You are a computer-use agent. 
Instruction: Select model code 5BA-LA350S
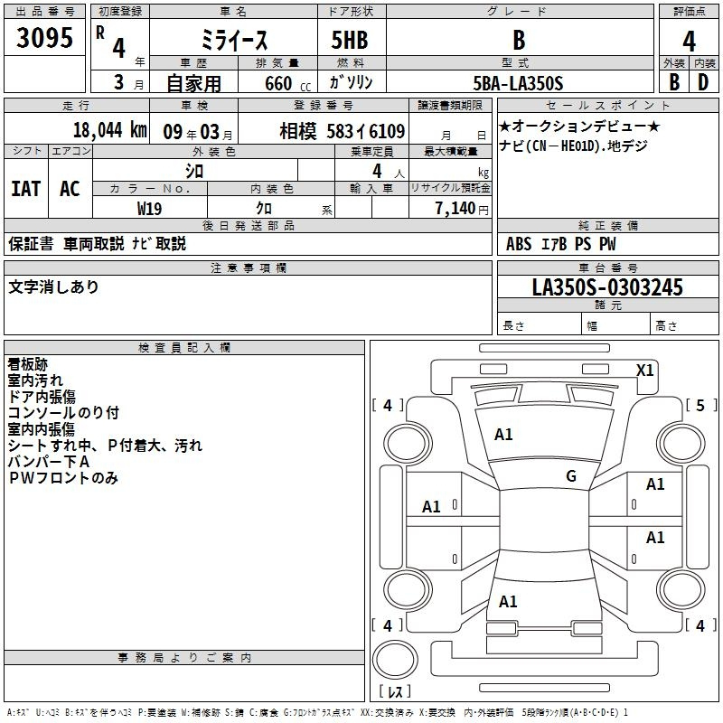coord(518,83)
